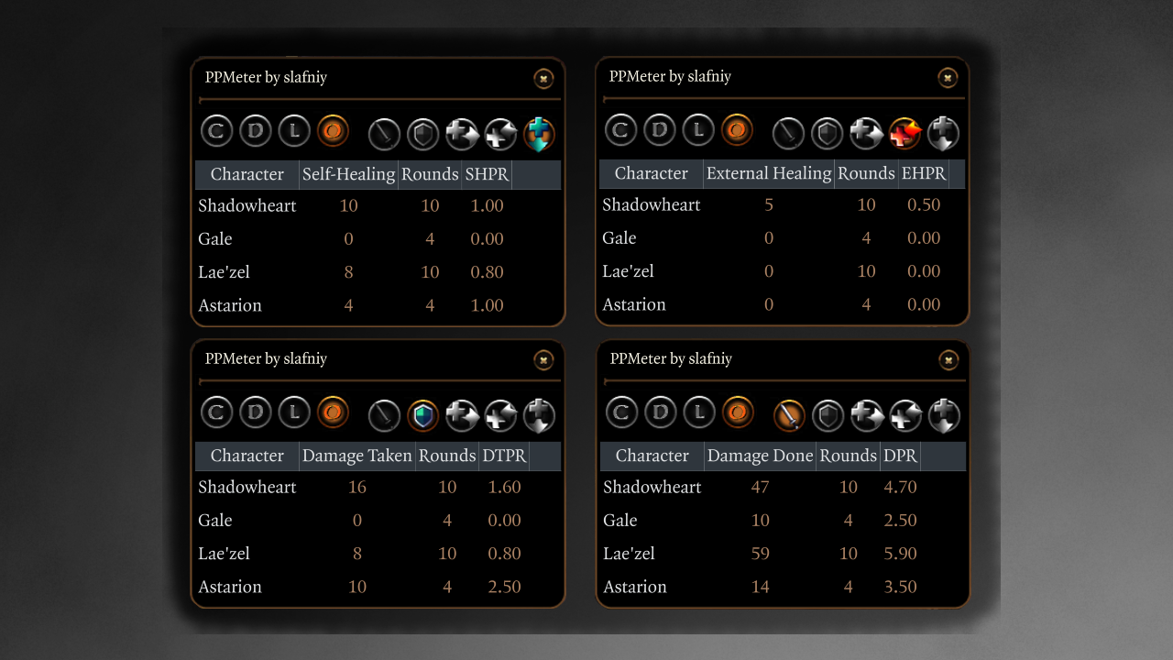
Task: Click the down-arrow healing icon in External Healing panel
Action: (x=943, y=133)
